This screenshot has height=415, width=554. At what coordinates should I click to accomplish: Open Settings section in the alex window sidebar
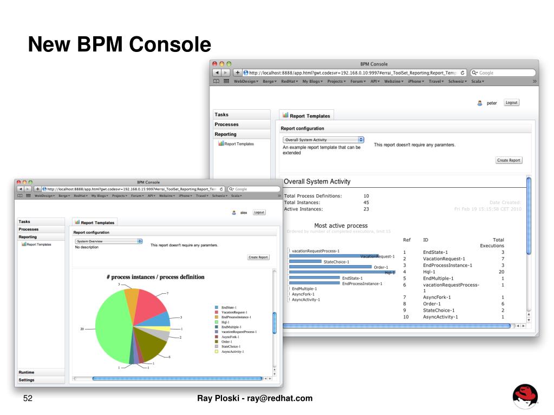point(41,380)
